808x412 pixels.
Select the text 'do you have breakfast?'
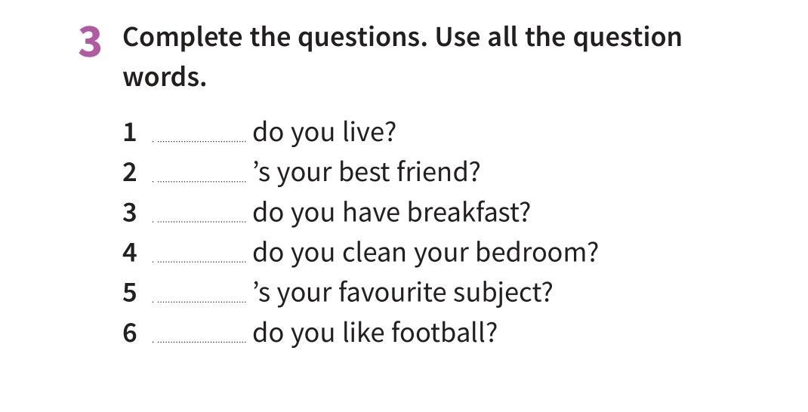[391, 213]
